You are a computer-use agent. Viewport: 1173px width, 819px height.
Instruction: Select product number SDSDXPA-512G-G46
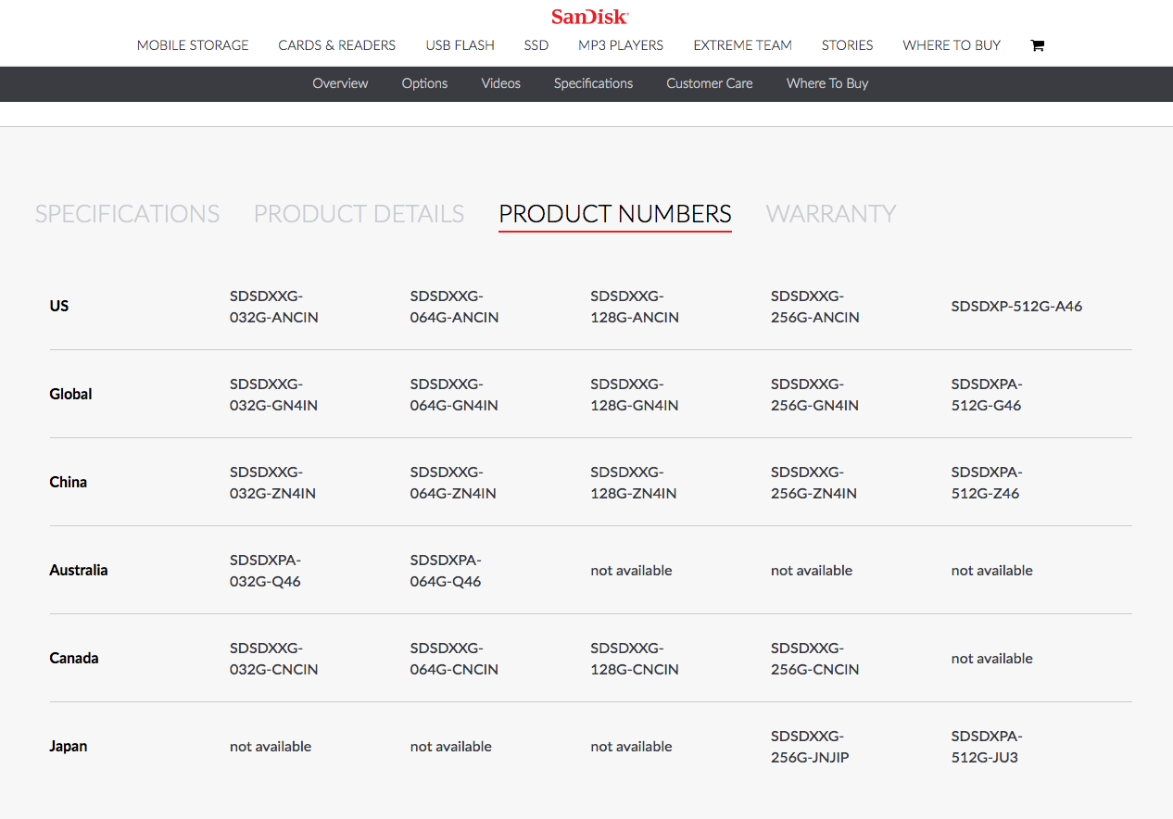pyautogui.click(x=987, y=395)
